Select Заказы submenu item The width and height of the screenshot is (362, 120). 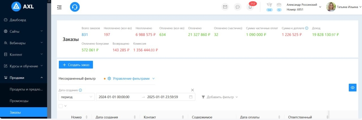(24, 112)
